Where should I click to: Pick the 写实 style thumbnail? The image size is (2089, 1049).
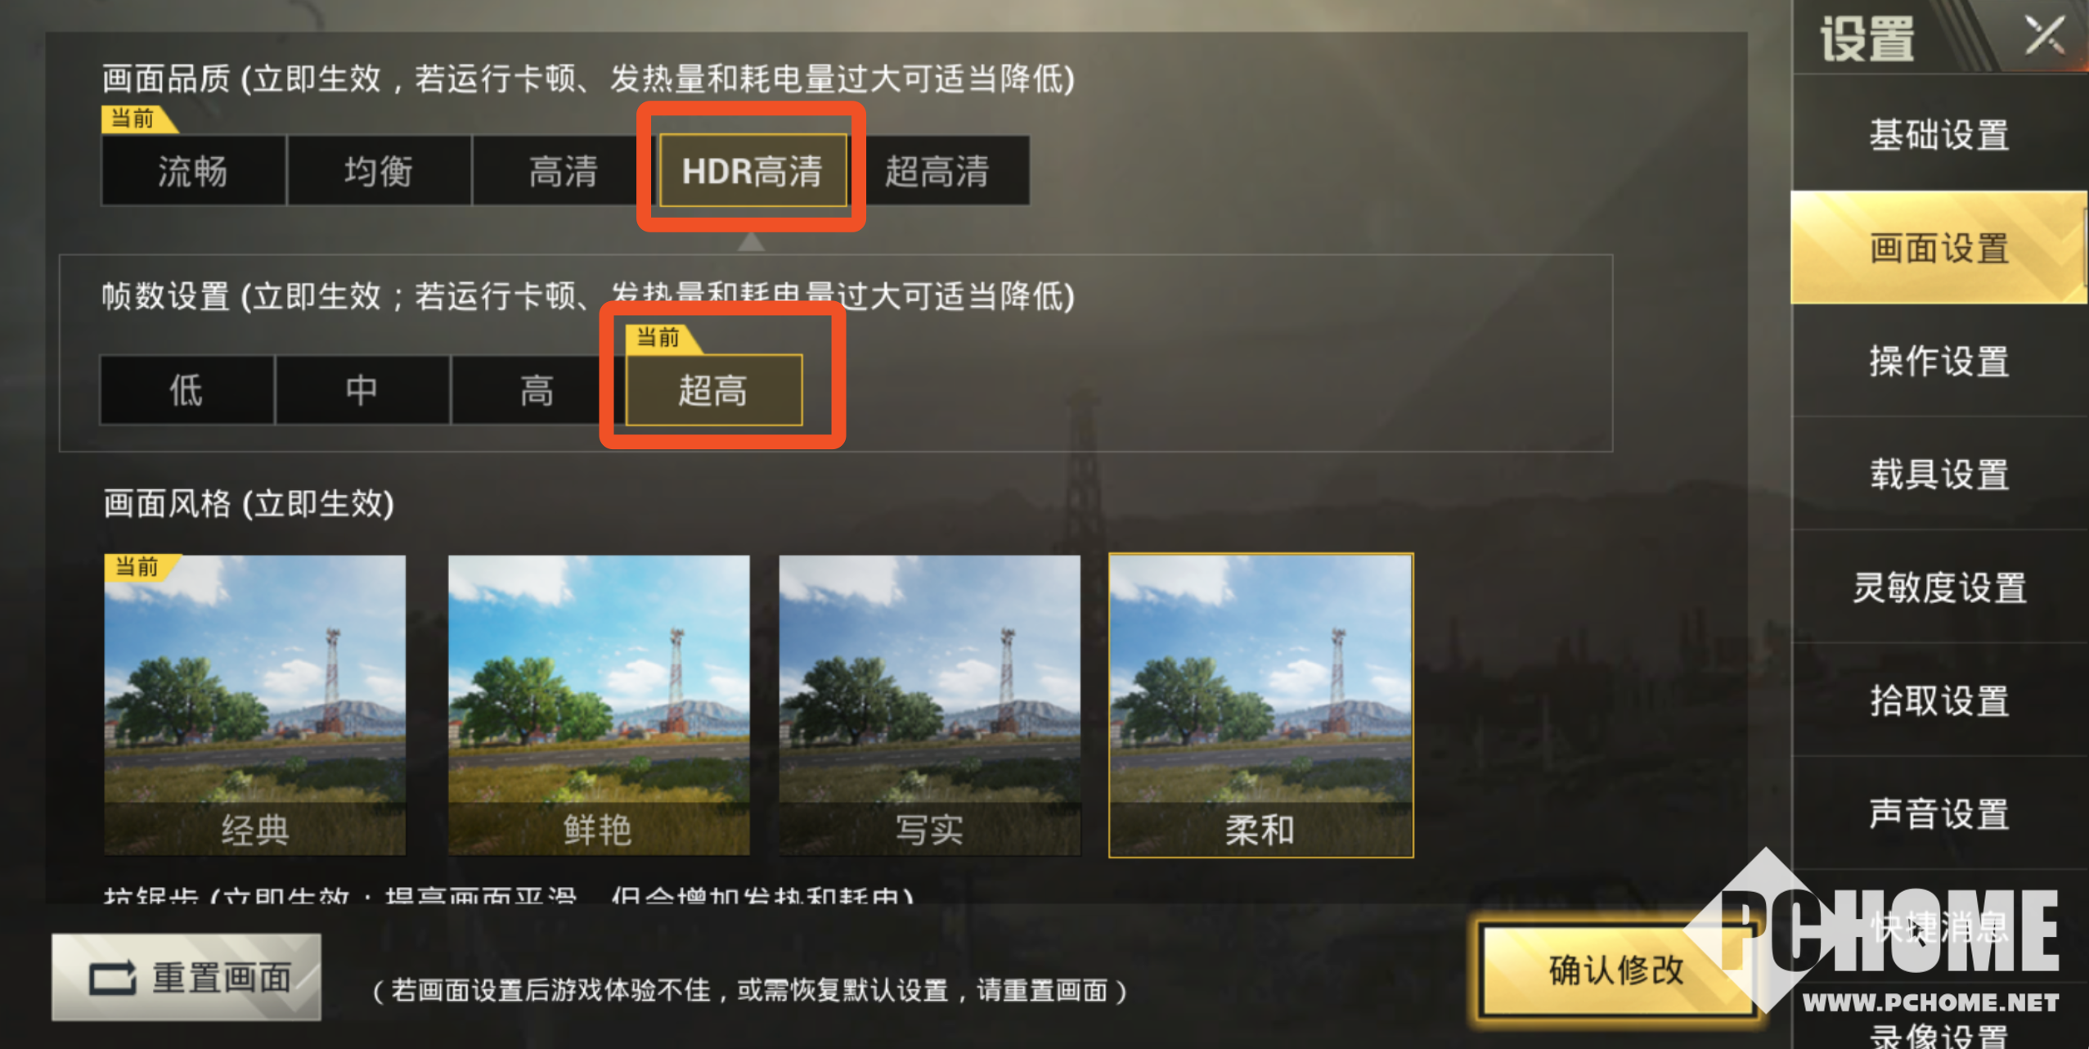pyautogui.click(x=929, y=705)
